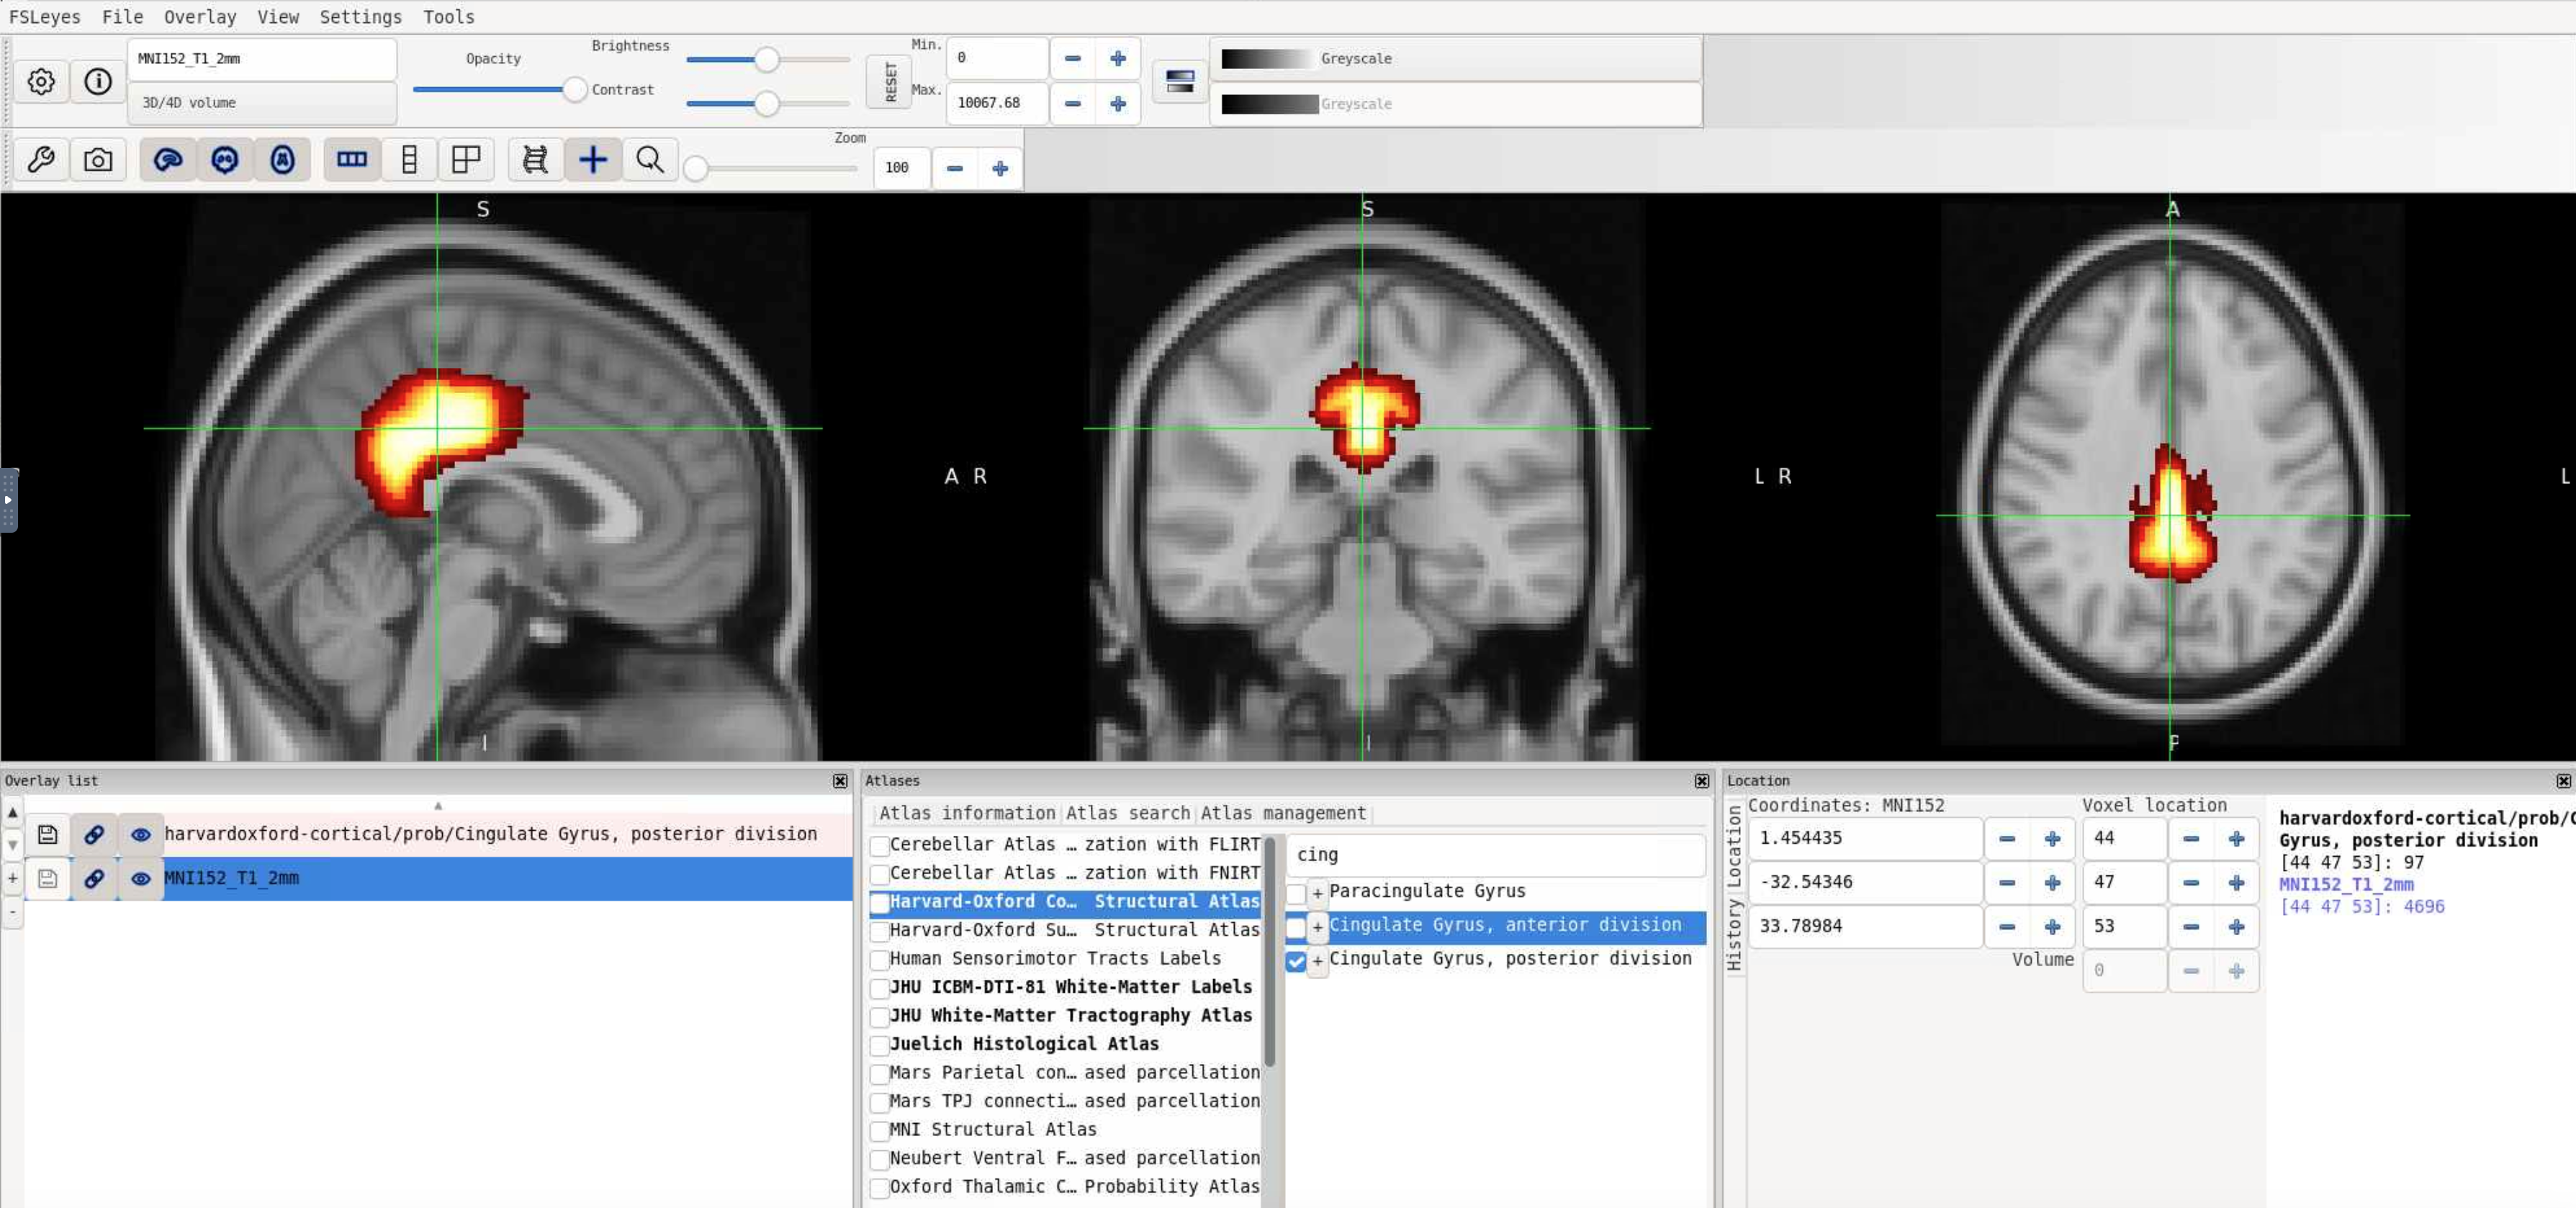This screenshot has width=2576, height=1208.
Task: Open the Overlay menu
Action: (200, 17)
